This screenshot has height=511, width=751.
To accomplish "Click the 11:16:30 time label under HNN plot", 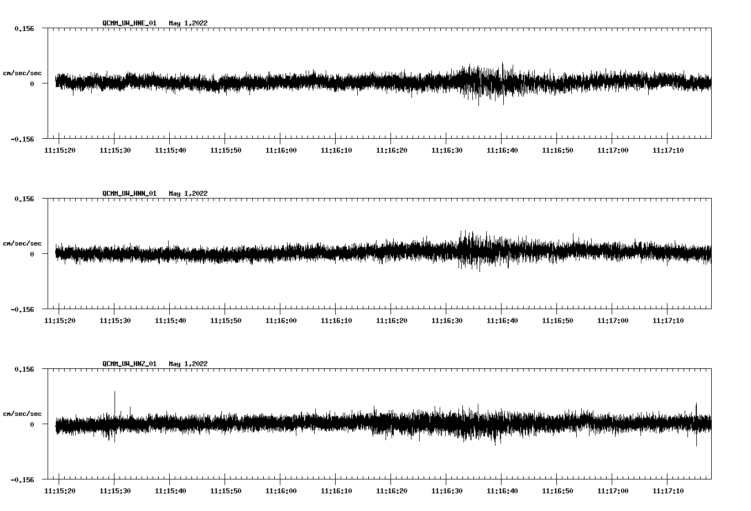I will tap(447, 321).
